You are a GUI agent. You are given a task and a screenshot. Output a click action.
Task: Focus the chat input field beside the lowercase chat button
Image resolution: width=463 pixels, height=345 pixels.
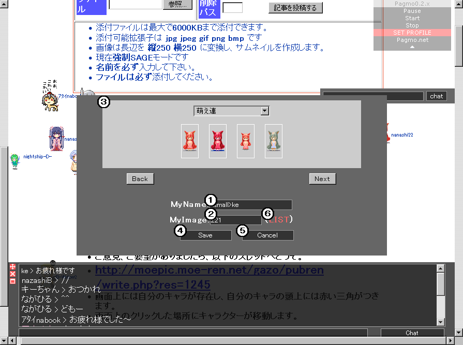tap(373, 96)
